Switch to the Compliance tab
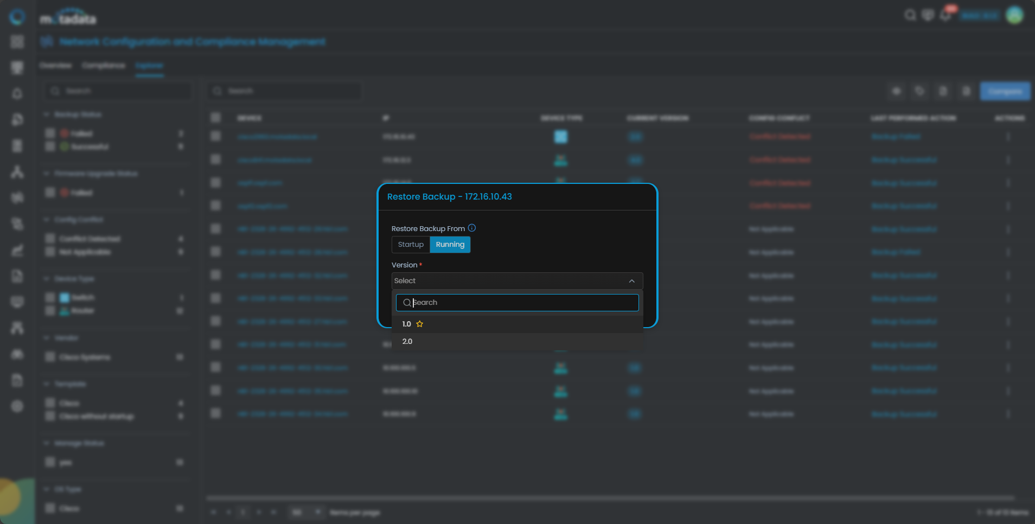1035x524 pixels. (x=103, y=66)
